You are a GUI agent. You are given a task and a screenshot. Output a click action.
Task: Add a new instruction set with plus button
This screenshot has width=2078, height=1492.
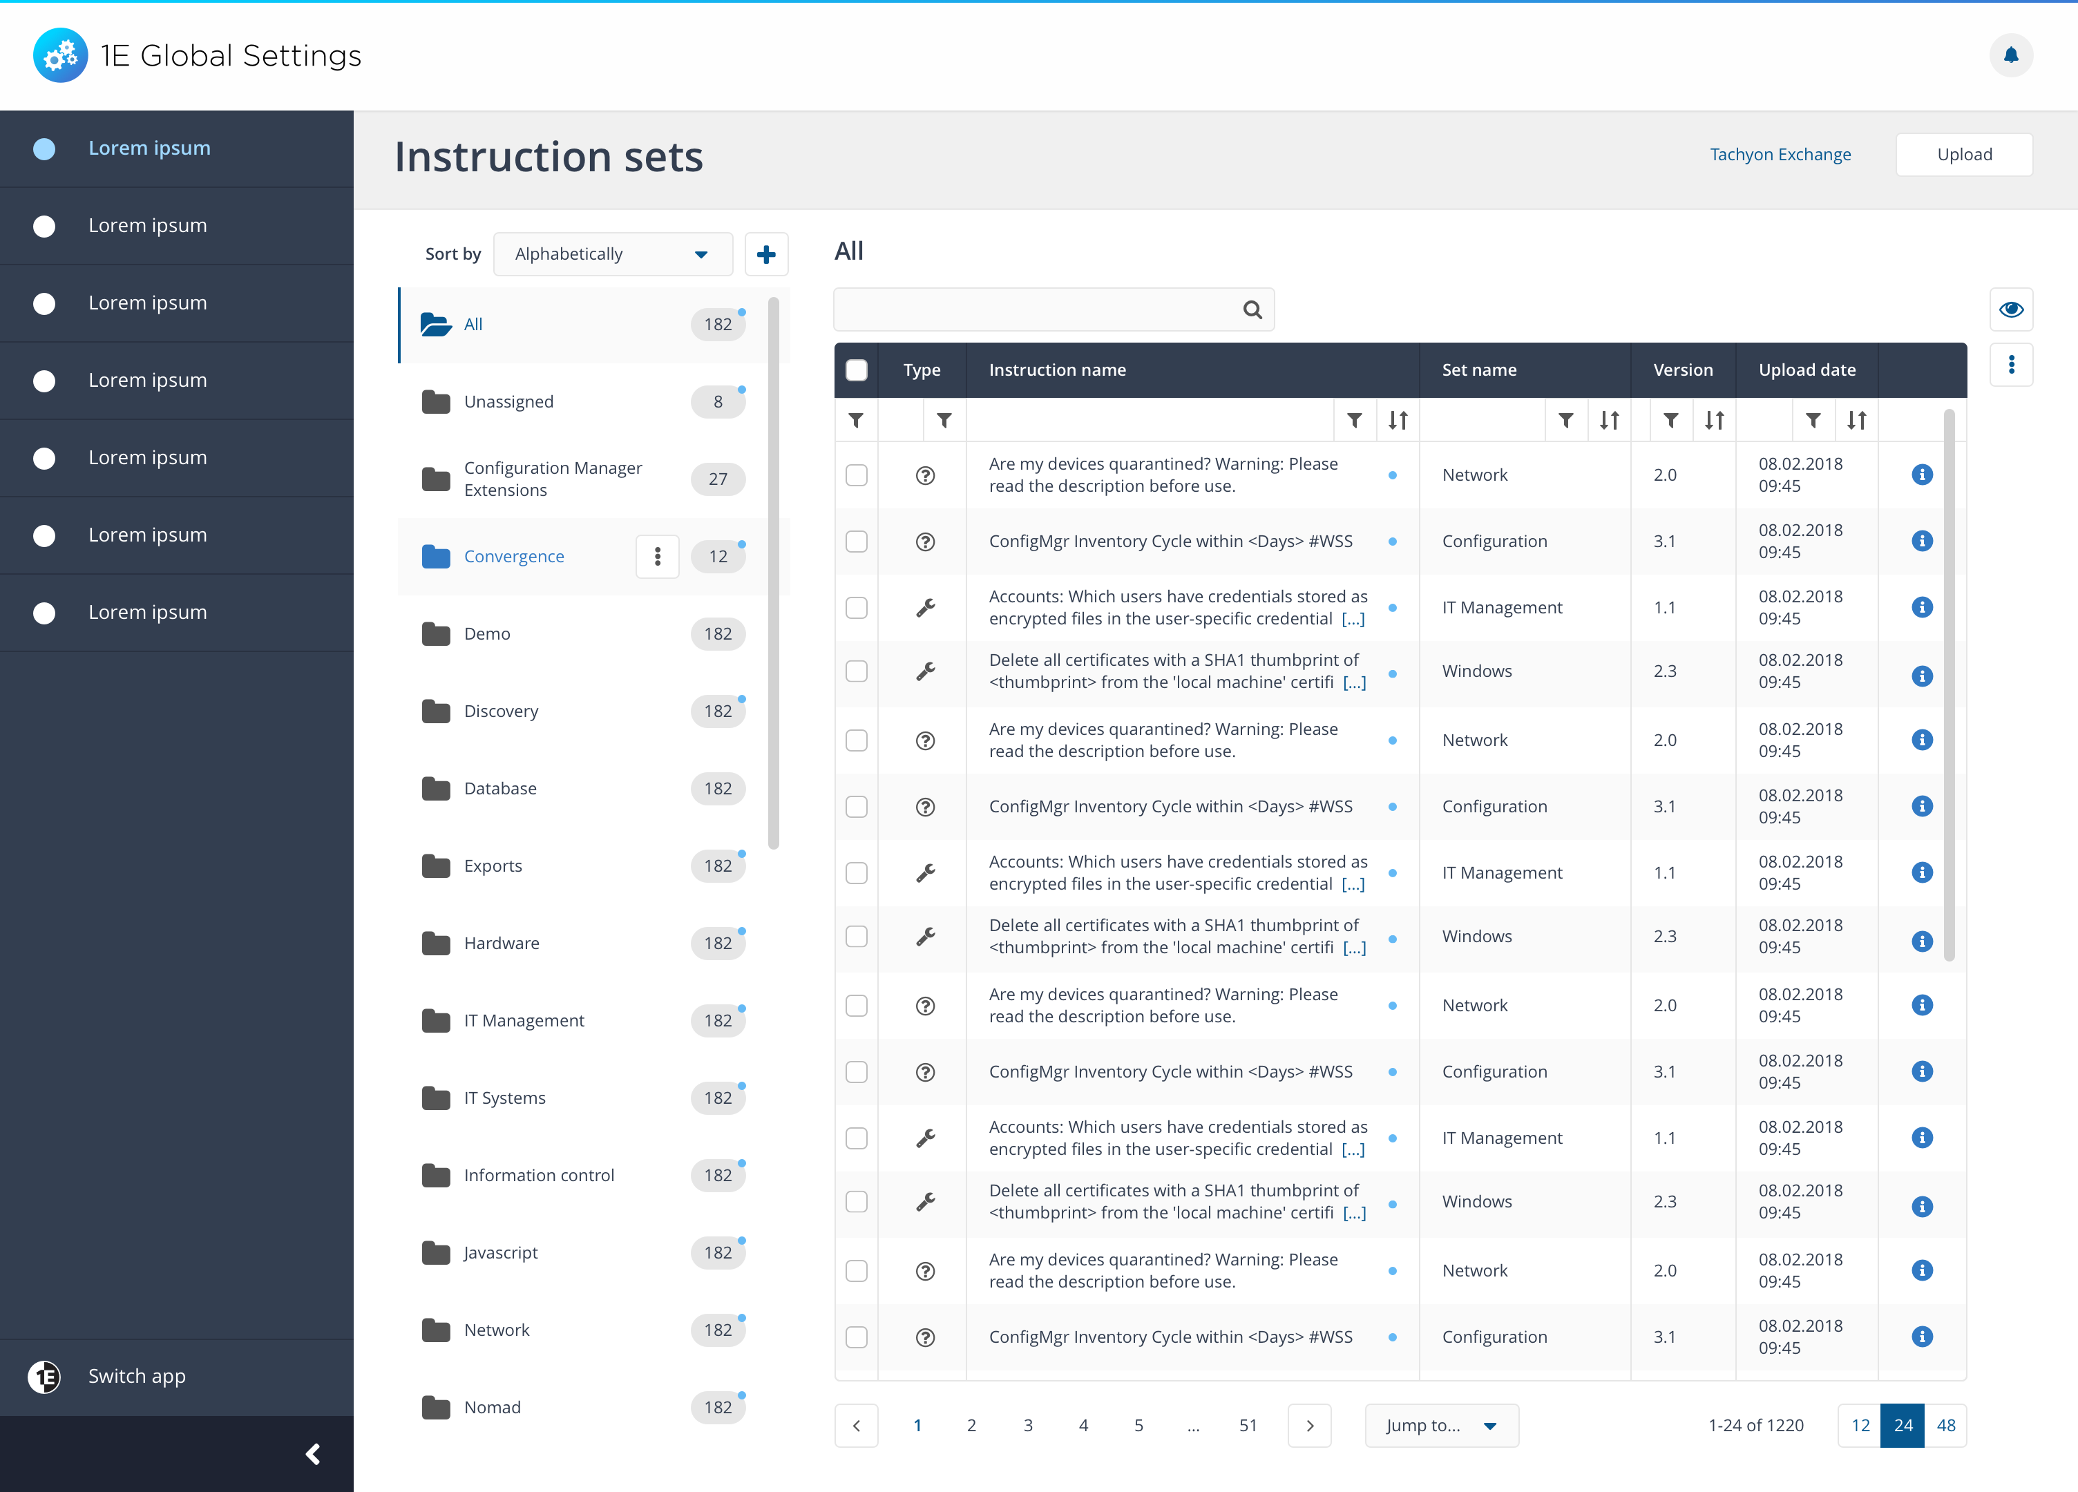pyautogui.click(x=766, y=255)
